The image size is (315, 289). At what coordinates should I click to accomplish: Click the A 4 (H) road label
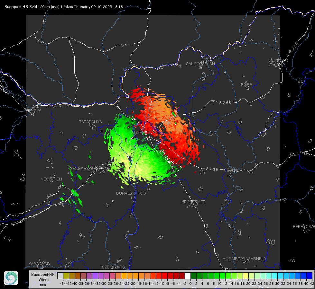[212, 169]
